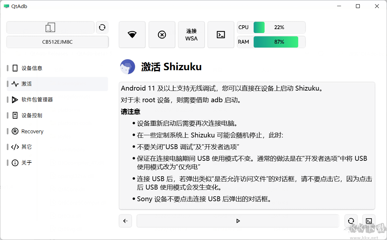
Task: Open the terminal icon at bottom right
Action: pos(369,221)
